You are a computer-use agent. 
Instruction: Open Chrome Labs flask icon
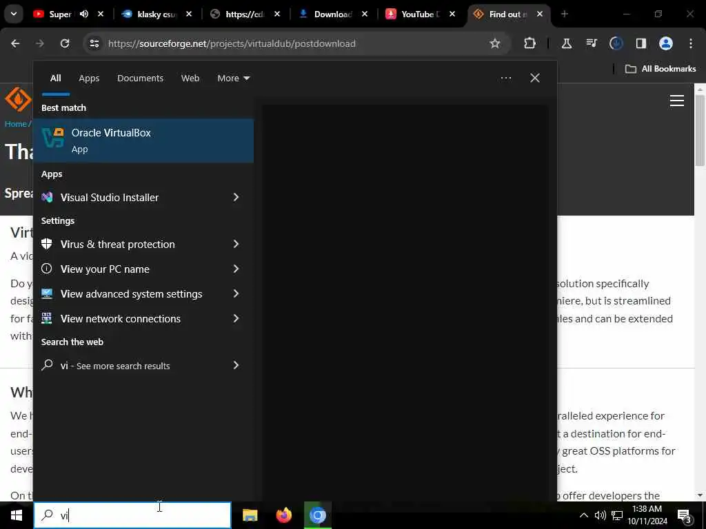pyautogui.click(x=567, y=43)
